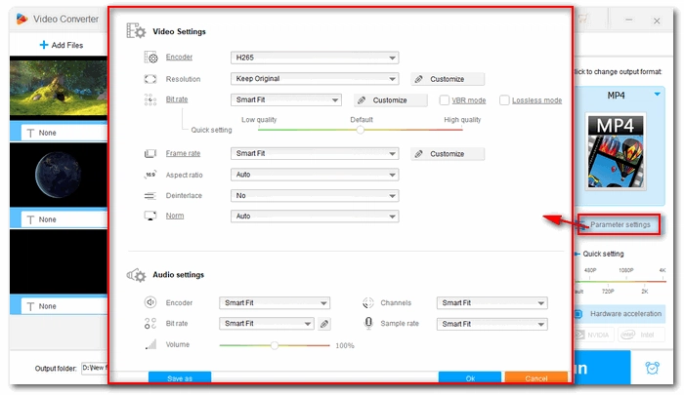
Task: Click the main window resolution Quick setting slider
Action: pyautogui.click(x=620, y=282)
